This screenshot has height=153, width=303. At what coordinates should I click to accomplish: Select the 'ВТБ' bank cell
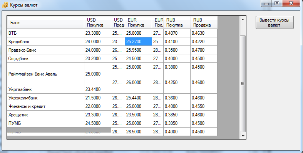45,33
